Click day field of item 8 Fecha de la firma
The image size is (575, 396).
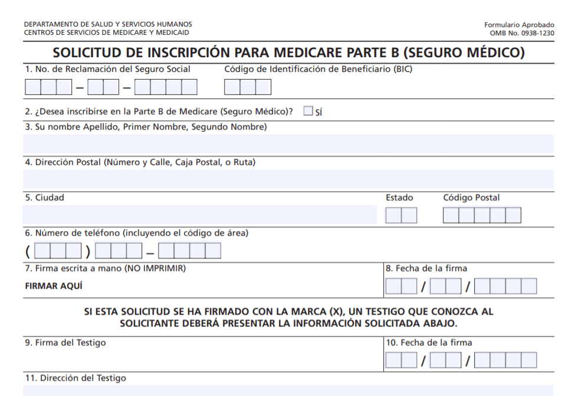(x=446, y=286)
